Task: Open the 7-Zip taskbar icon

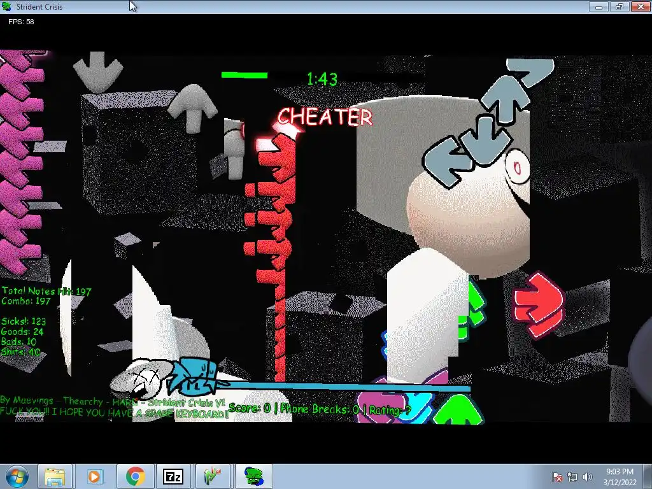Action: [173, 476]
